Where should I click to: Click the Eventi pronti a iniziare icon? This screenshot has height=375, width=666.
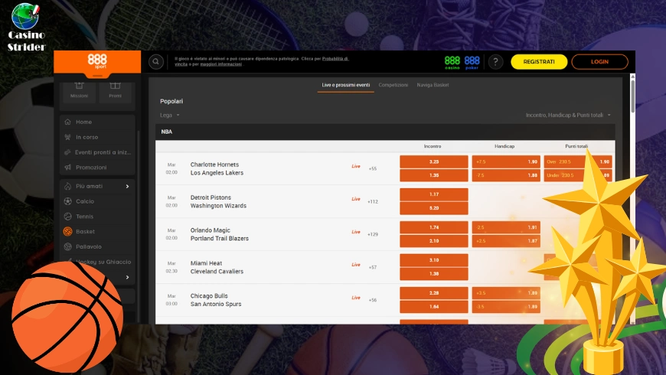tap(67, 152)
